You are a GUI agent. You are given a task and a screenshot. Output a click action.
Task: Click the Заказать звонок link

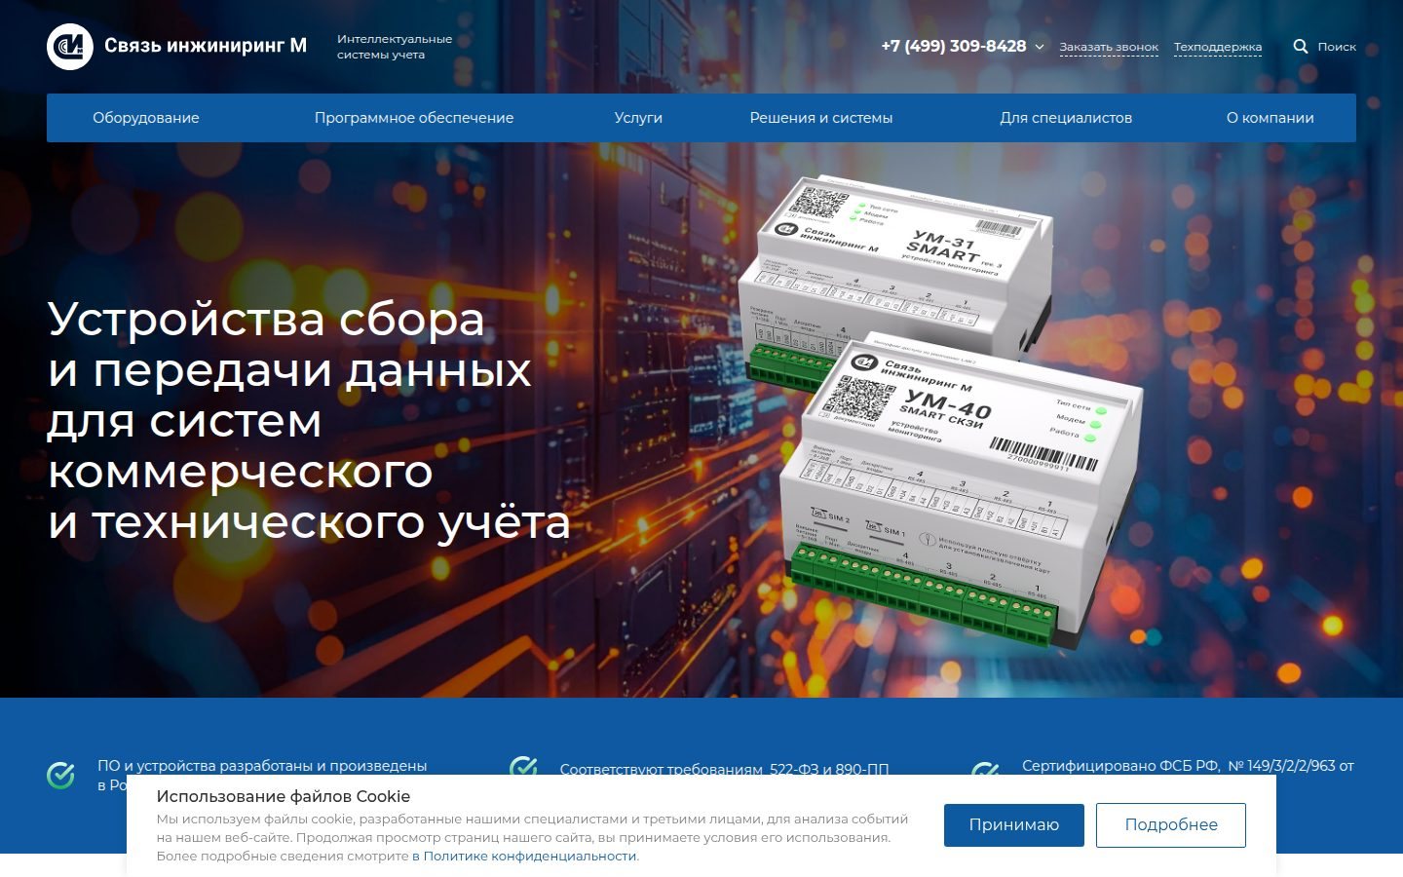(x=1109, y=47)
